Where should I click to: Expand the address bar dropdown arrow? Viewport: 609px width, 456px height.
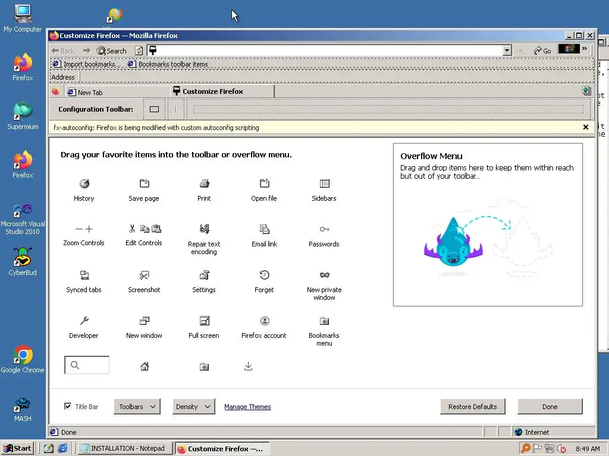click(x=507, y=50)
